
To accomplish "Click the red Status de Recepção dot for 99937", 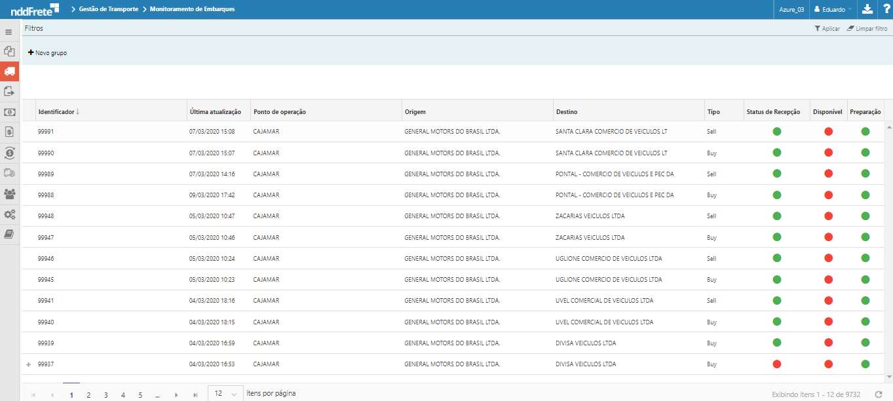I will (x=777, y=364).
